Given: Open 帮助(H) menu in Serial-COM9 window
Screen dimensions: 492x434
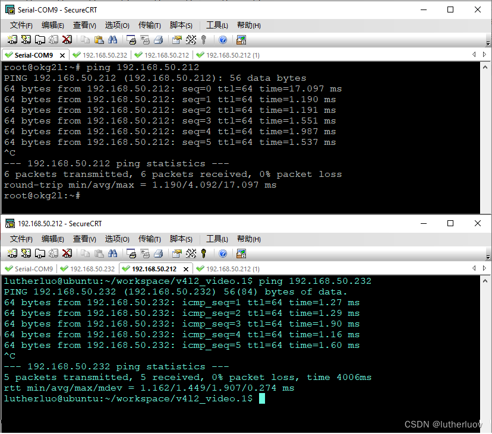Looking at the screenshot, I should point(249,26).
